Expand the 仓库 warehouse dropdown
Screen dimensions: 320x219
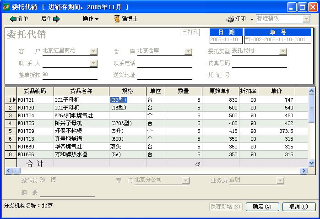point(188,51)
